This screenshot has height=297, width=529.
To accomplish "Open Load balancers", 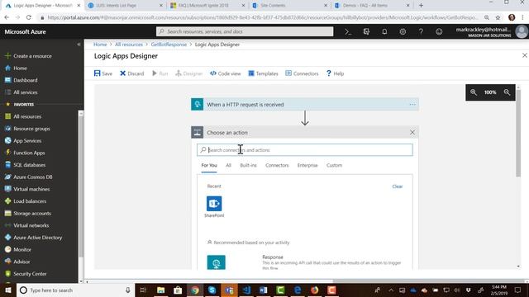I will tap(26, 201).
